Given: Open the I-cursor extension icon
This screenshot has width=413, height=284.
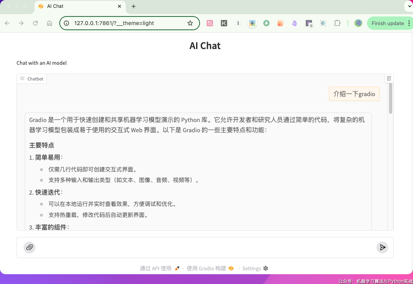Looking at the screenshot, I should [x=238, y=23].
